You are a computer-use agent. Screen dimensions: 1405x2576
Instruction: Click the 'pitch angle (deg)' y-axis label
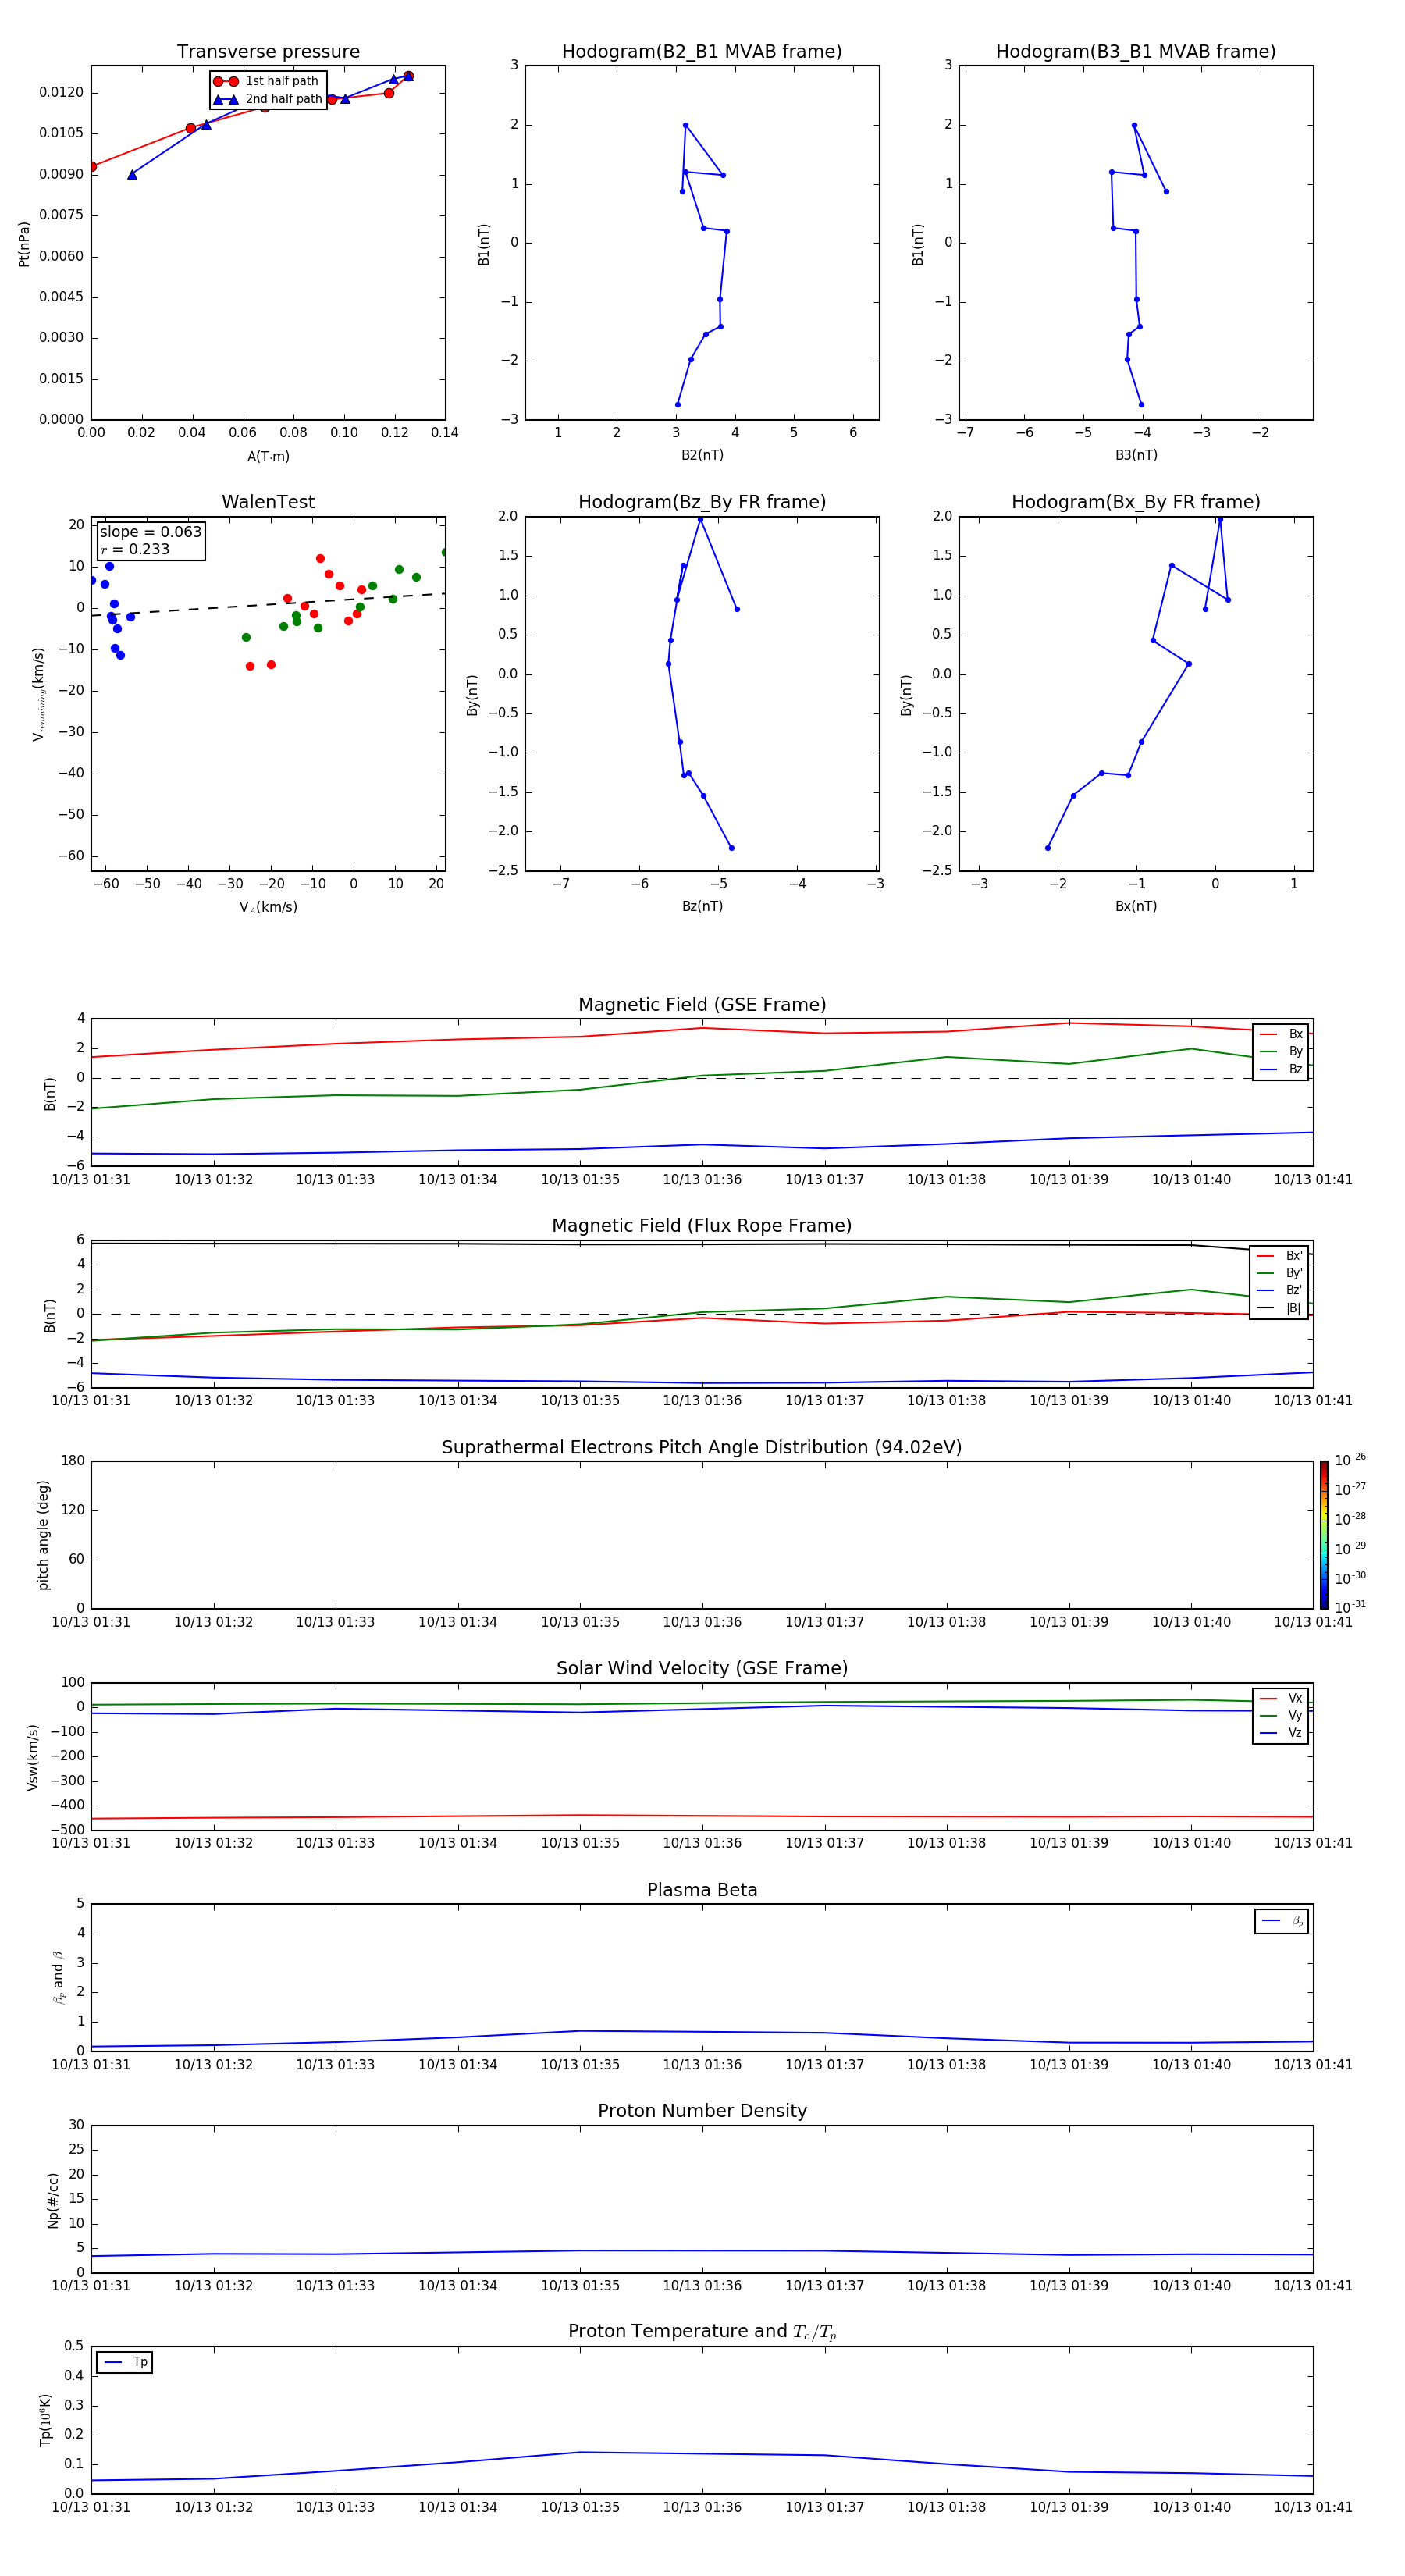pyautogui.click(x=43, y=1535)
